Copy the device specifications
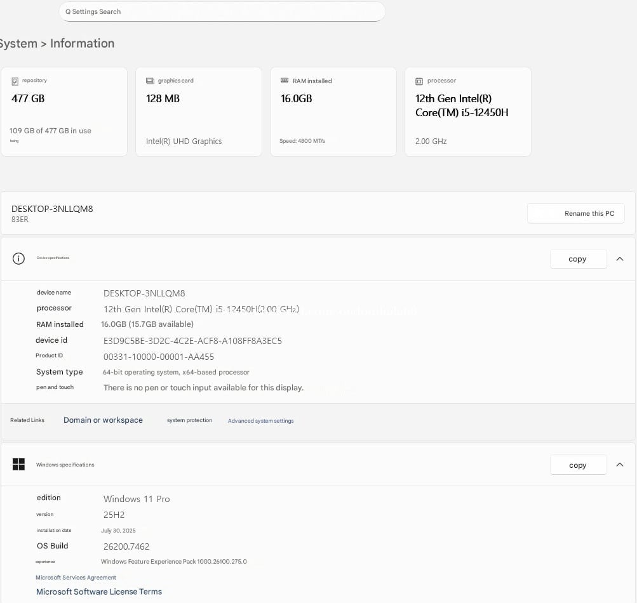Screen dimensions: 637x603 tap(577, 259)
